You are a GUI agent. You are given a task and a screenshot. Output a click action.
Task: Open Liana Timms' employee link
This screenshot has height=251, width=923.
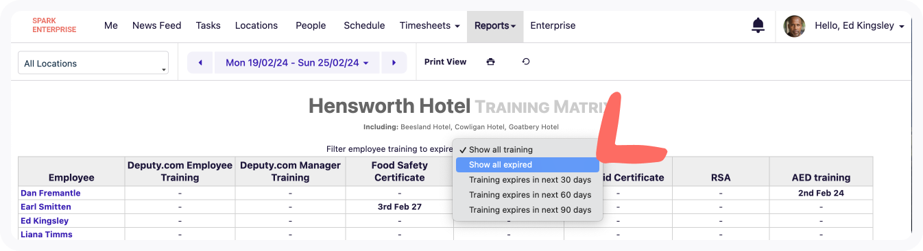[x=46, y=235]
